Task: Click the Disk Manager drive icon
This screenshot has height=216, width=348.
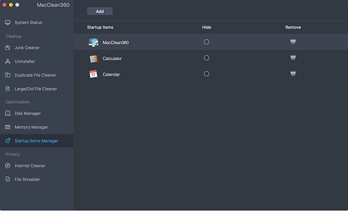Action: coord(8,113)
